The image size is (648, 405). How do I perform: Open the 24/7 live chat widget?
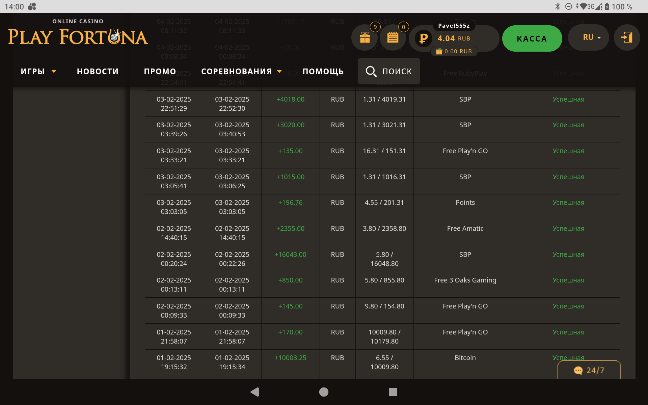tap(589, 370)
